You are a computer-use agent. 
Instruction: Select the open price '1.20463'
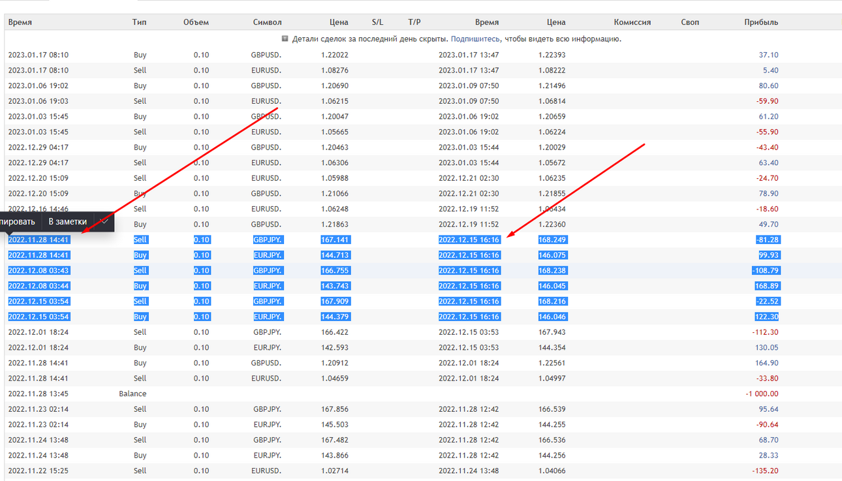pyautogui.click(x=335, y=147)
